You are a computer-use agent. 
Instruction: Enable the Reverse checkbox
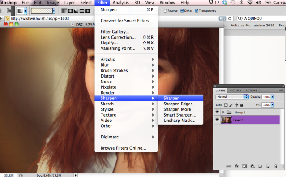point(166,11)
